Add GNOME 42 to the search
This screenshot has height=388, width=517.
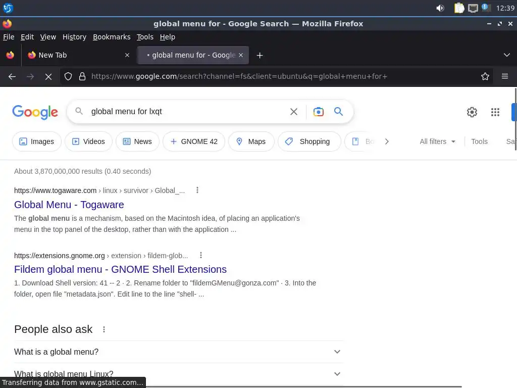(194, 141)
